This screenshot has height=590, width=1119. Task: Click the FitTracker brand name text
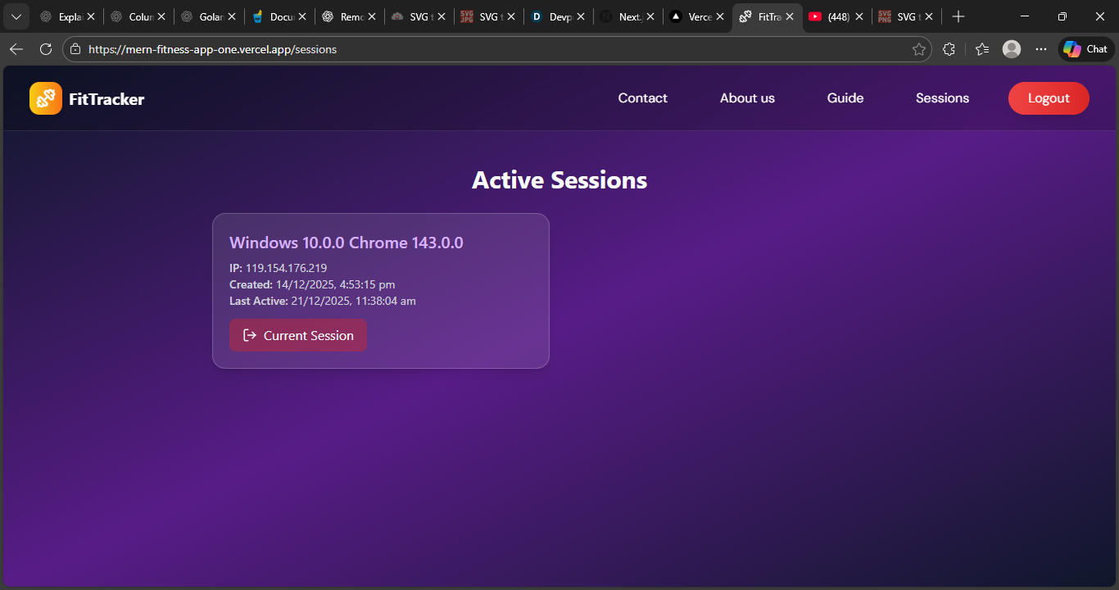[106, 99]
